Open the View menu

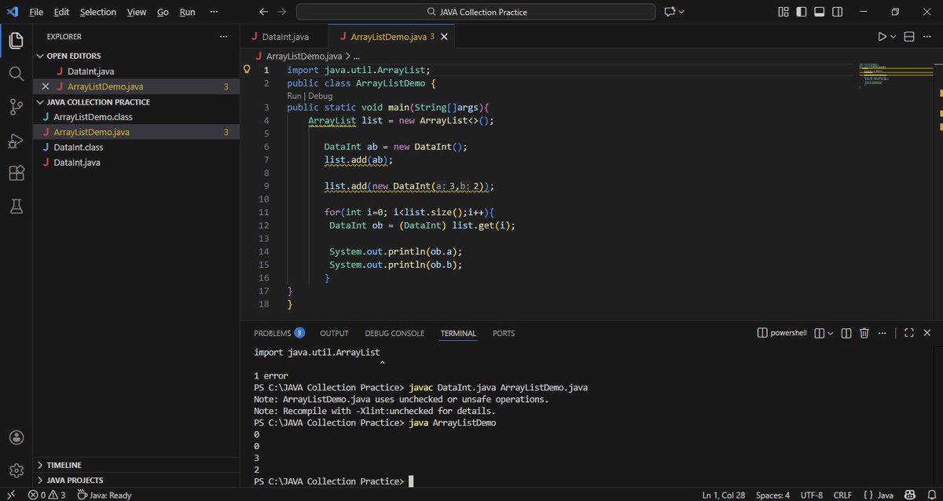pos(137,12)
